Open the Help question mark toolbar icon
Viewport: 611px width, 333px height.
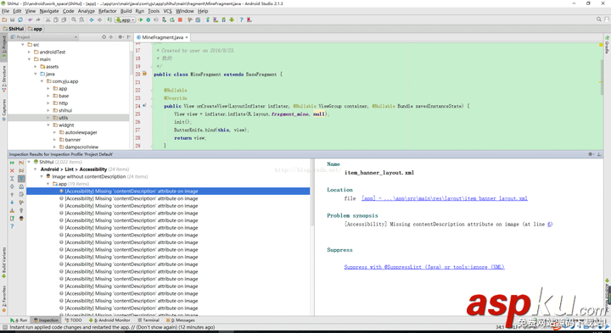tap(241, 19)
